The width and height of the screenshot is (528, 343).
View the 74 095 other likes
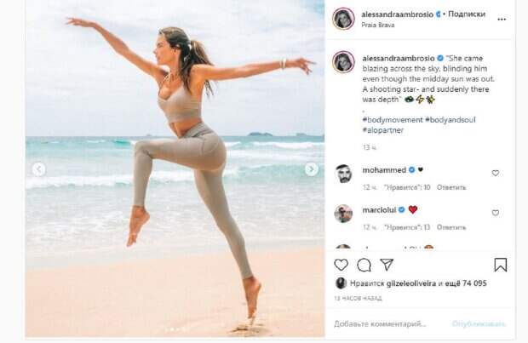coord(466,283)
